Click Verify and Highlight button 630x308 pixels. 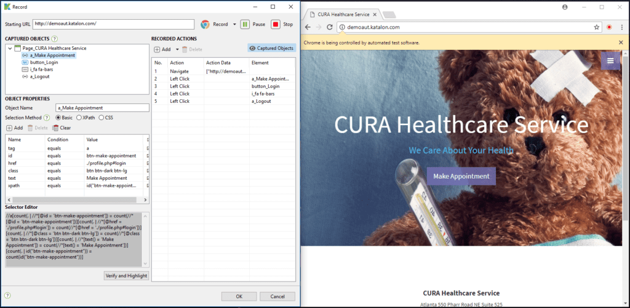click(x=126, y=276)
